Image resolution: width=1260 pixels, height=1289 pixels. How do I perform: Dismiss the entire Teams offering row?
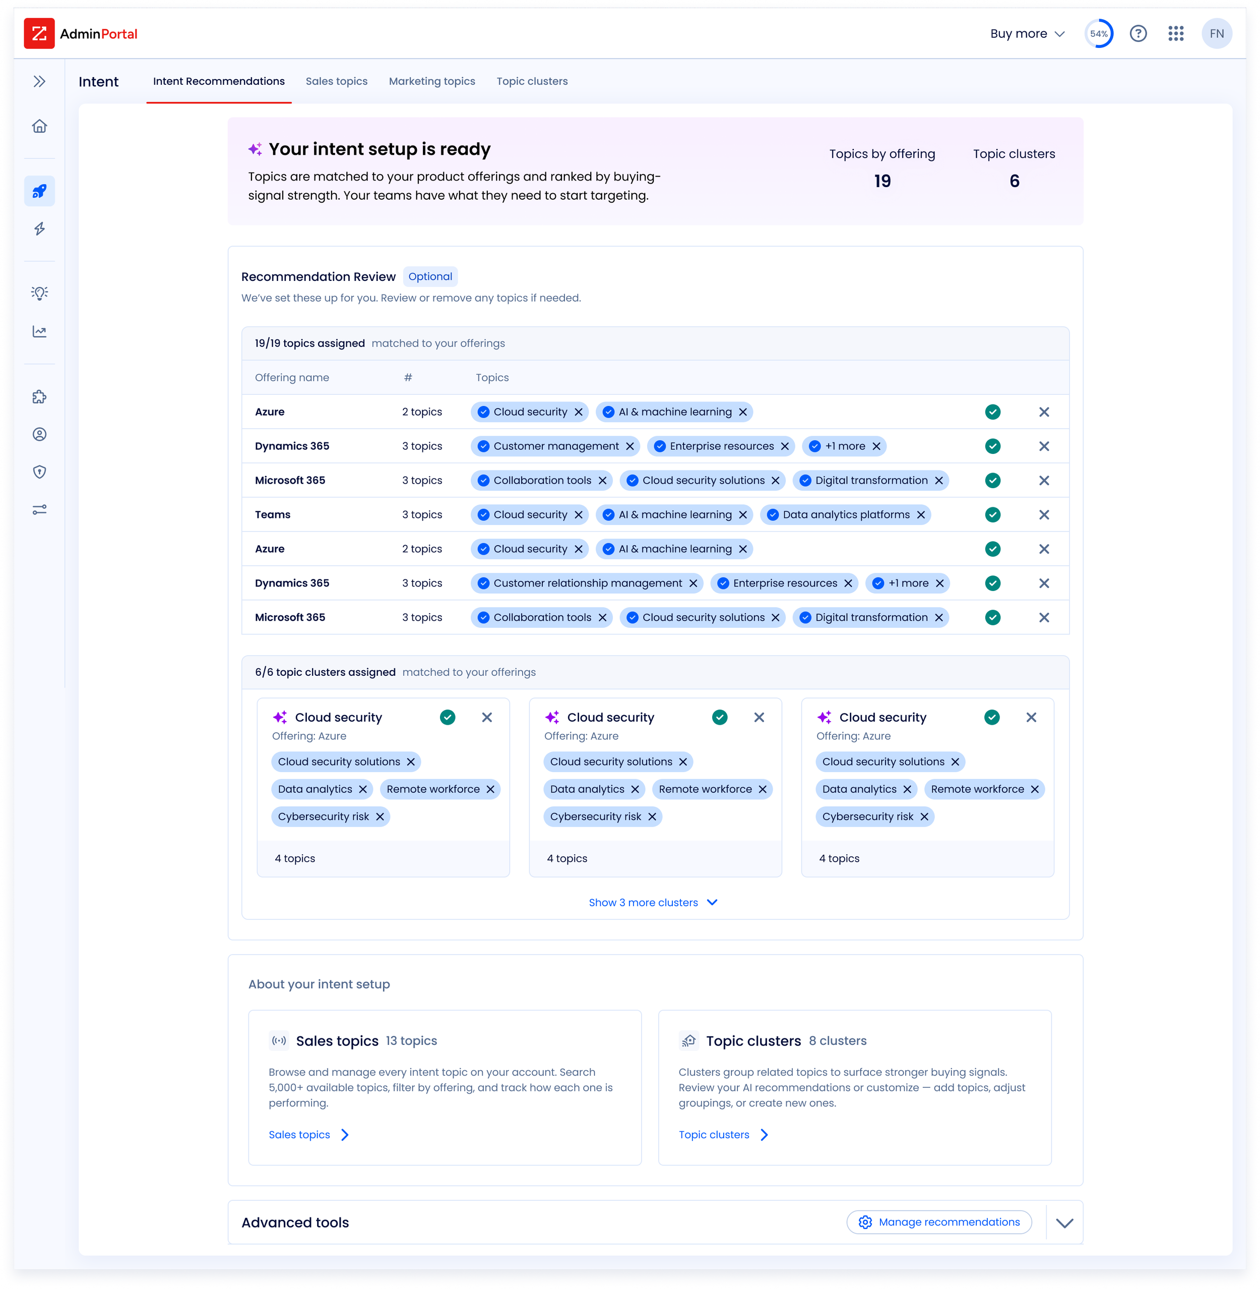(1044, 515)
